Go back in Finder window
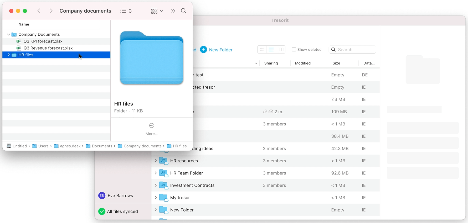The width and height of the screenshot is (468, 223). [39, 11]
